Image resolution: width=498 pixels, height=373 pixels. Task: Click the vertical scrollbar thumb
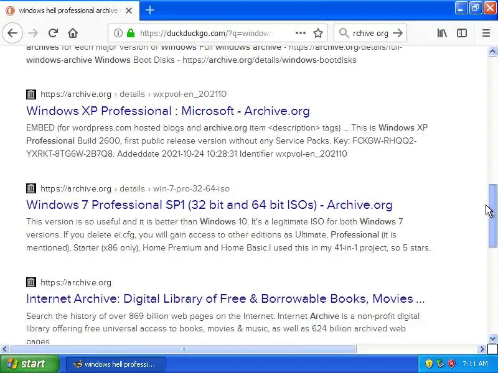(492, 215)
